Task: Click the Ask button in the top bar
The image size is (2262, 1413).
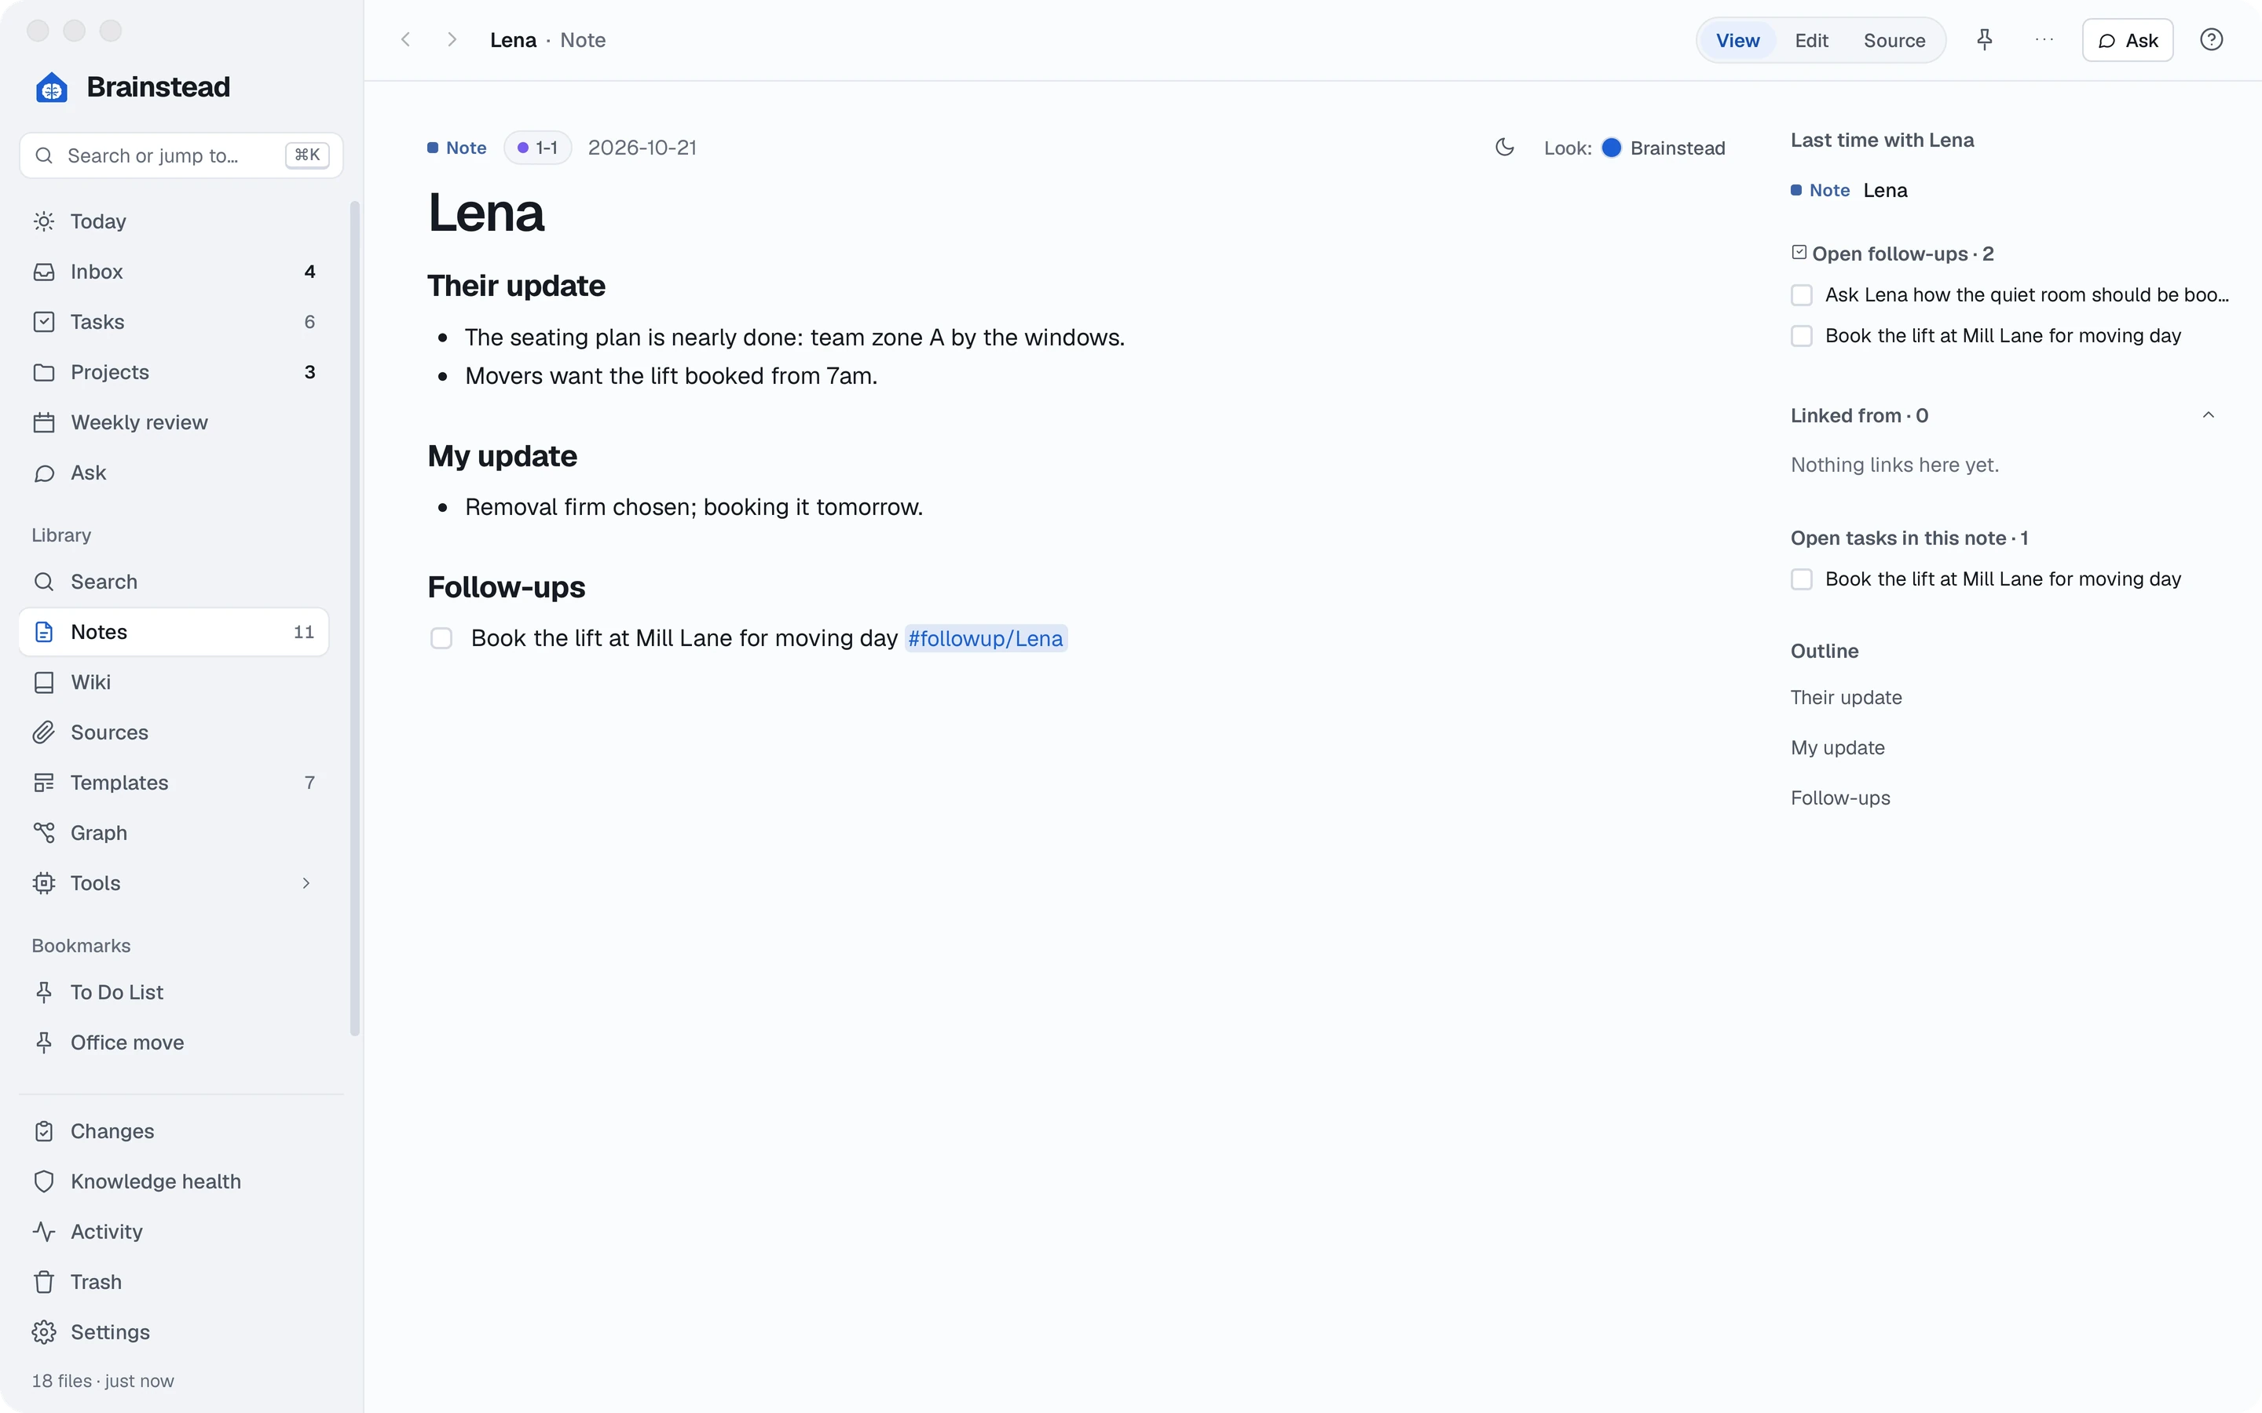Action: (2128, 40)
